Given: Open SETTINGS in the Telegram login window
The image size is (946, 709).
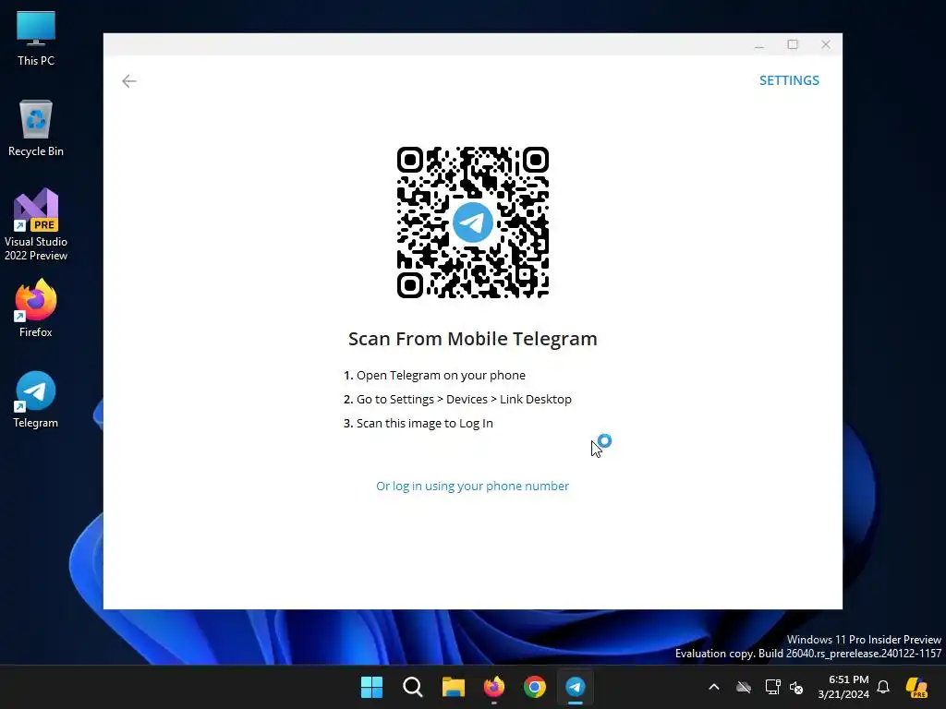Looking at the screenshot, I should [789, 80].
